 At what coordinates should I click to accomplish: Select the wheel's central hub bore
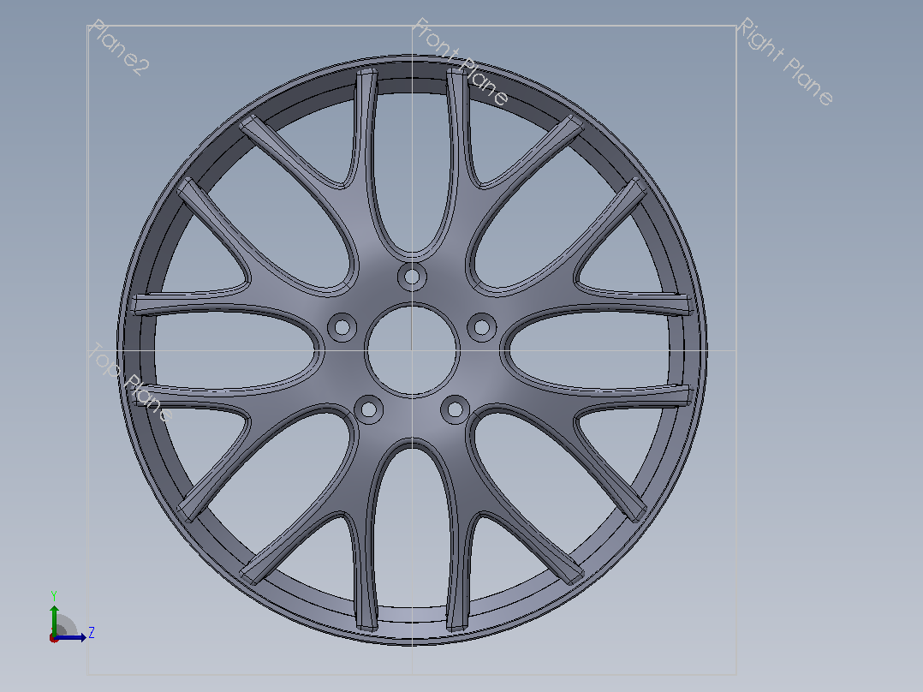[x=412, y=349]
